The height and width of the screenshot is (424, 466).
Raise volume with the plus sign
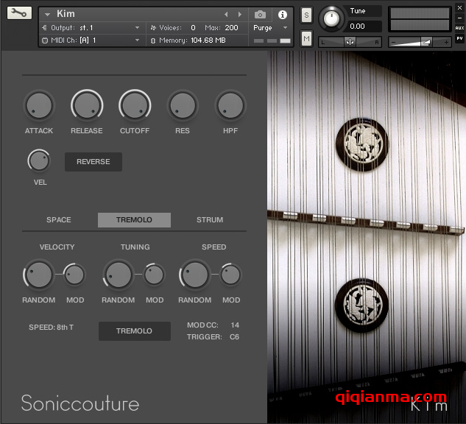pos(446,43)
